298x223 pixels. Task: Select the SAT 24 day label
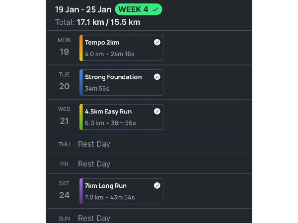[x=64, y=190]
